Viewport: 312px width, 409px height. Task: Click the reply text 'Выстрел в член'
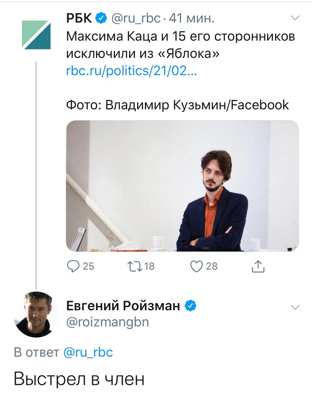79,379
